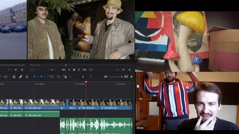
Task: Click the blue Flag clip icon
Action: (x=34, y=77)
